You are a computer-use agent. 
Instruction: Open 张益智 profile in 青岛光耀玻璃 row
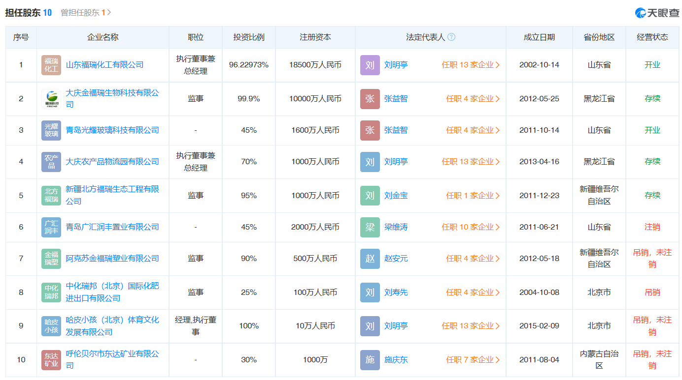[396, 130]
